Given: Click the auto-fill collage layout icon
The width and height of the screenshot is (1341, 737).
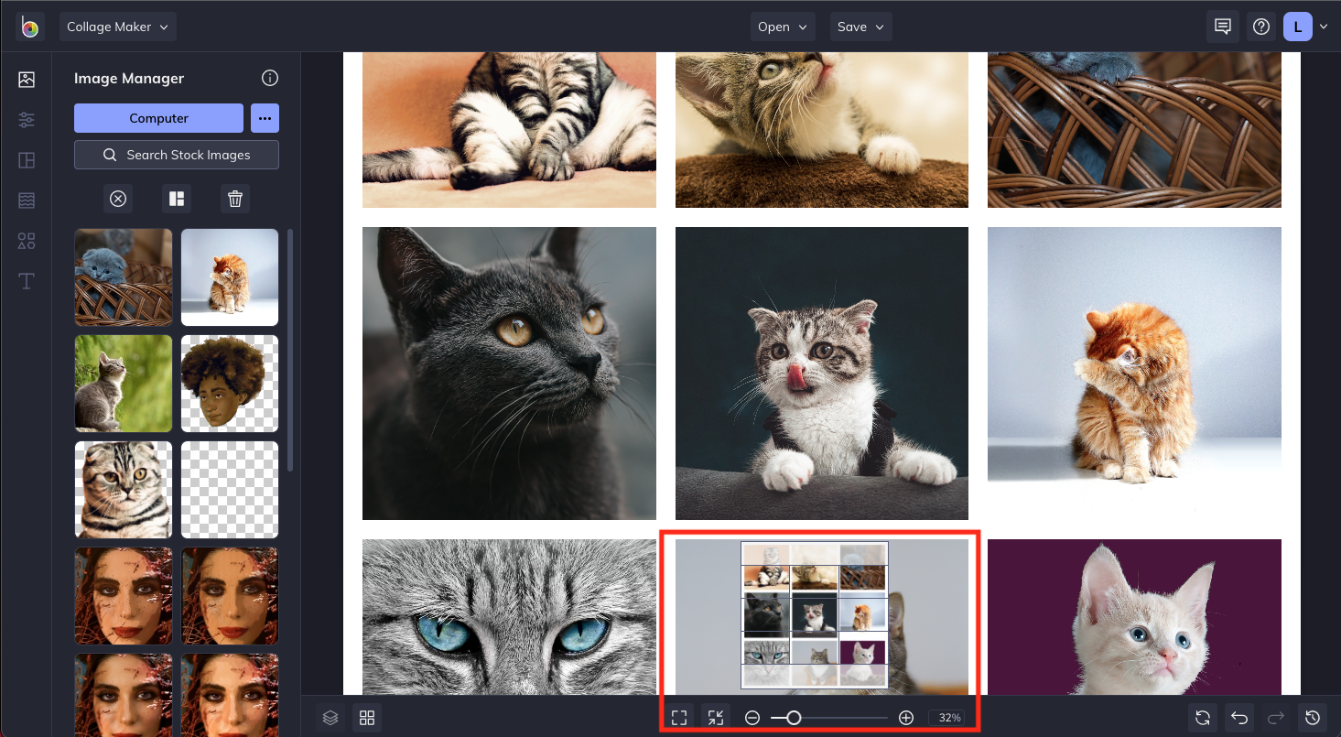Looking at the screenshot, I should (x=176, y=199).
